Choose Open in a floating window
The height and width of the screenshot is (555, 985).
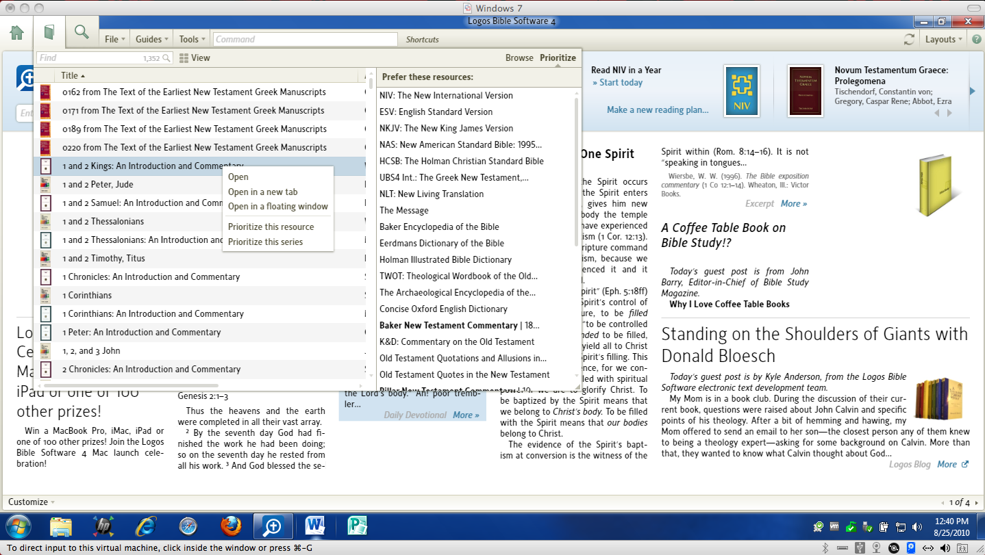[x=278, y=207]
